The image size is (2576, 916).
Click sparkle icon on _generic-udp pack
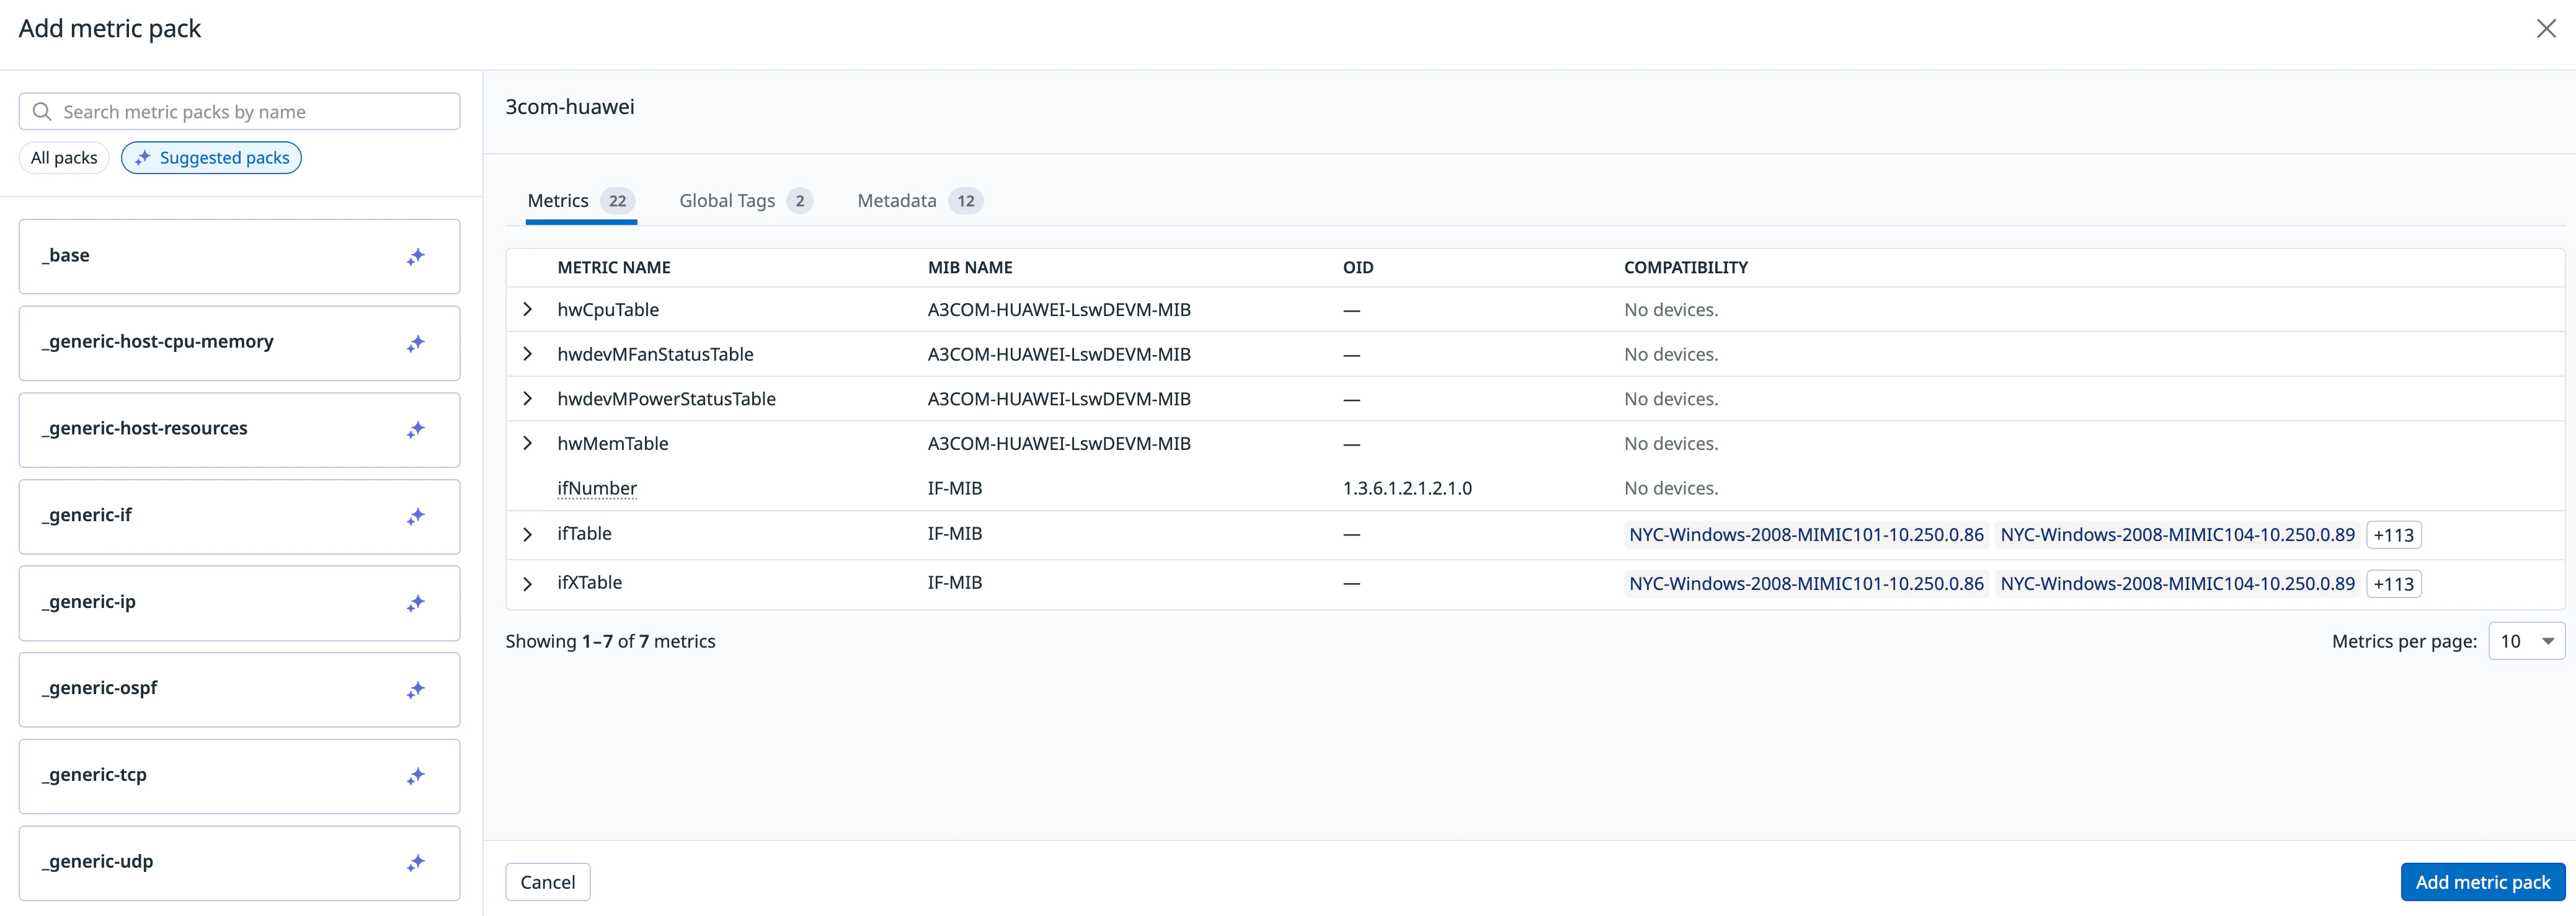click(x=415, y=862)
